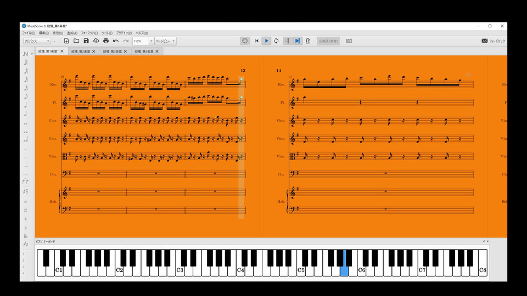
Task: Open フィードバック feedback link
Action: [x=493, y=41]
